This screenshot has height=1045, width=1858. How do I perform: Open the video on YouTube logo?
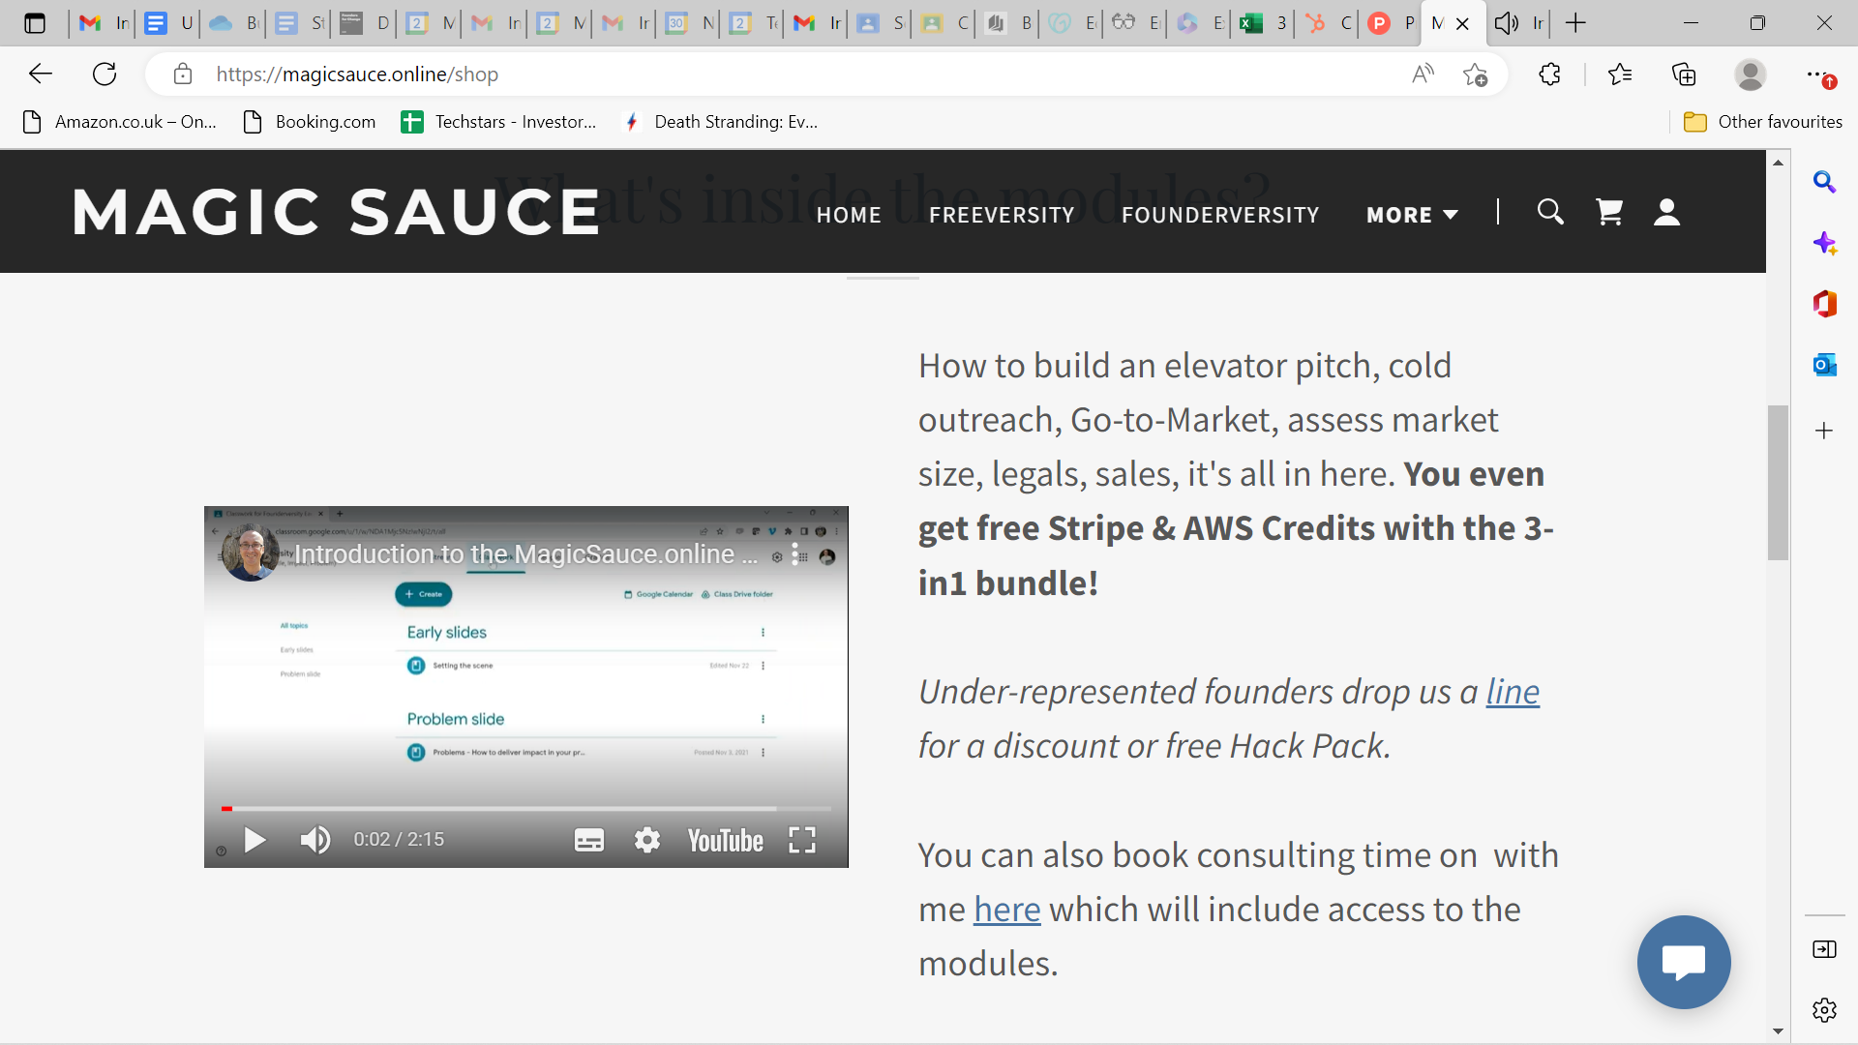click(x=726, y=840)
